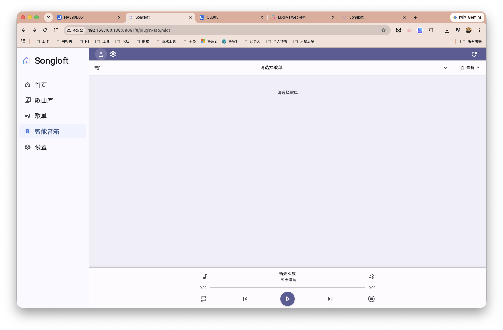503x330 pixels.
Task: Open the Chrome three-dot menu
Action: tap(479, 30)
